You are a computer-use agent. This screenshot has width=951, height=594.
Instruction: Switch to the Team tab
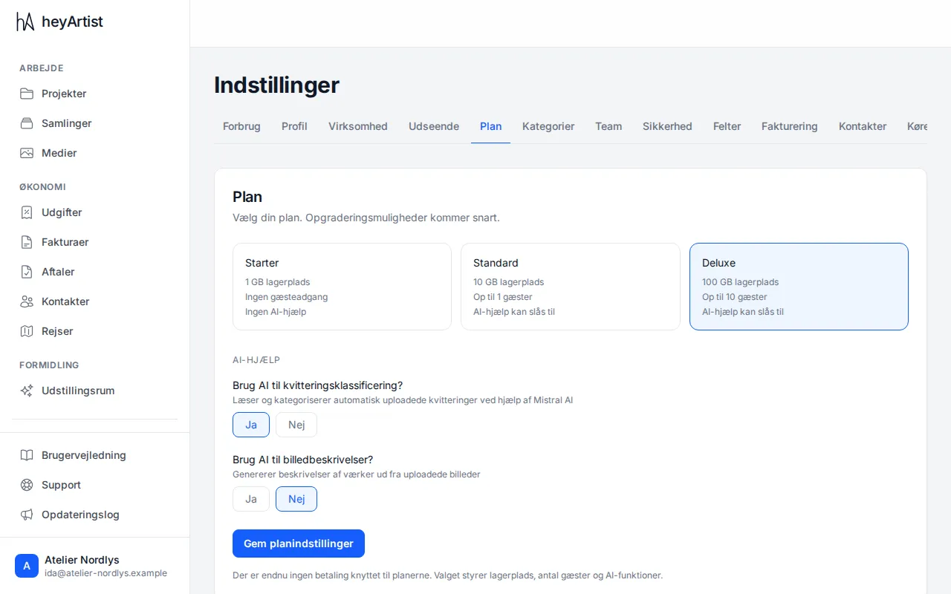click(x=608, y=126)
